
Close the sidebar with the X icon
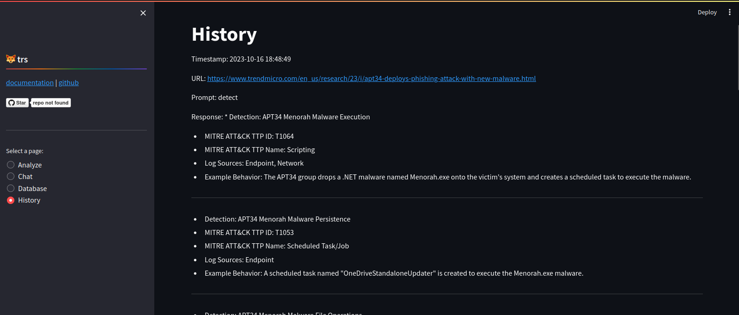[x=143, y=13]
